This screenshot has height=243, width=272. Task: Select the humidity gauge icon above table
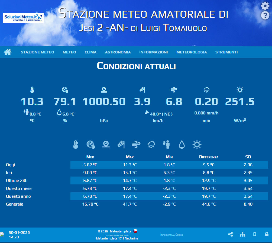[x=91, y=145]
